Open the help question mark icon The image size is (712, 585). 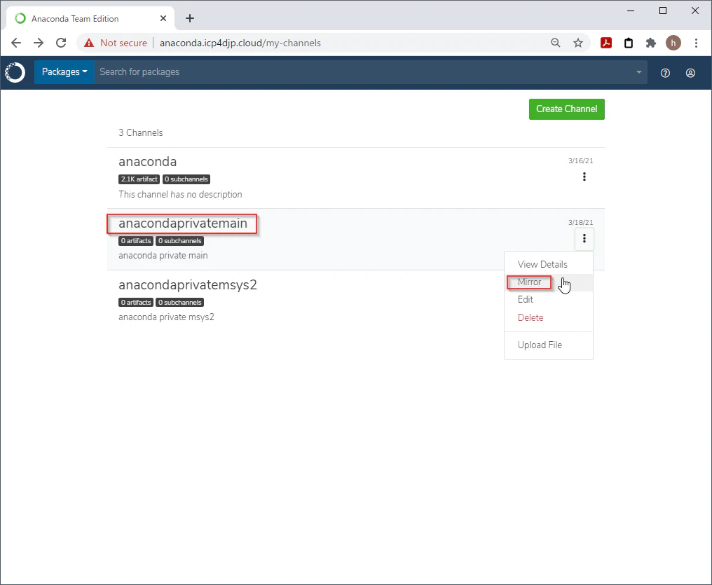[x=665, y=73]
